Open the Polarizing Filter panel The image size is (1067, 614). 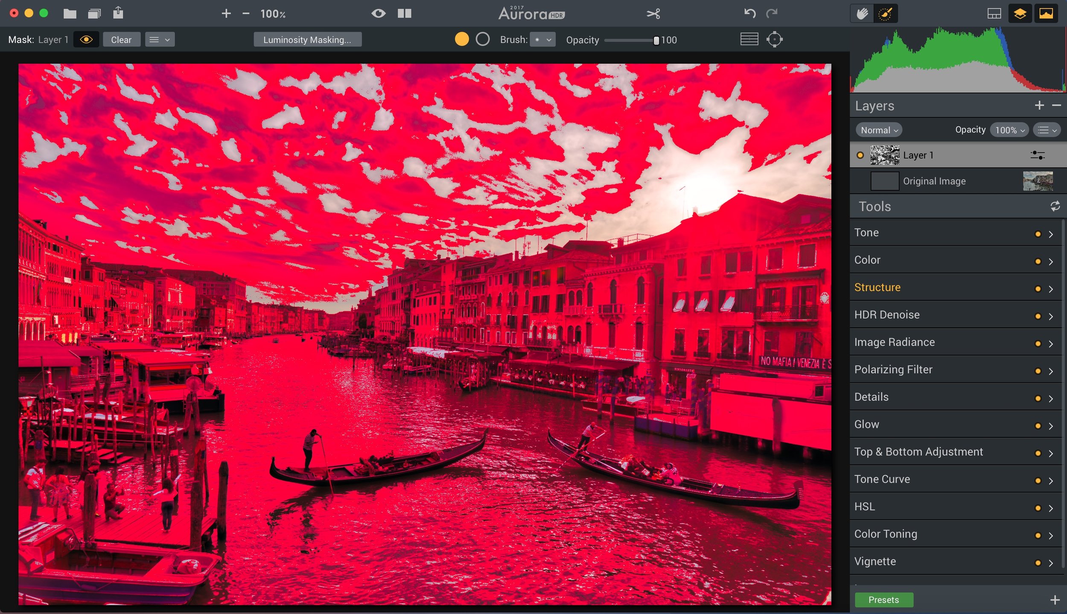(x=955, y=370)
